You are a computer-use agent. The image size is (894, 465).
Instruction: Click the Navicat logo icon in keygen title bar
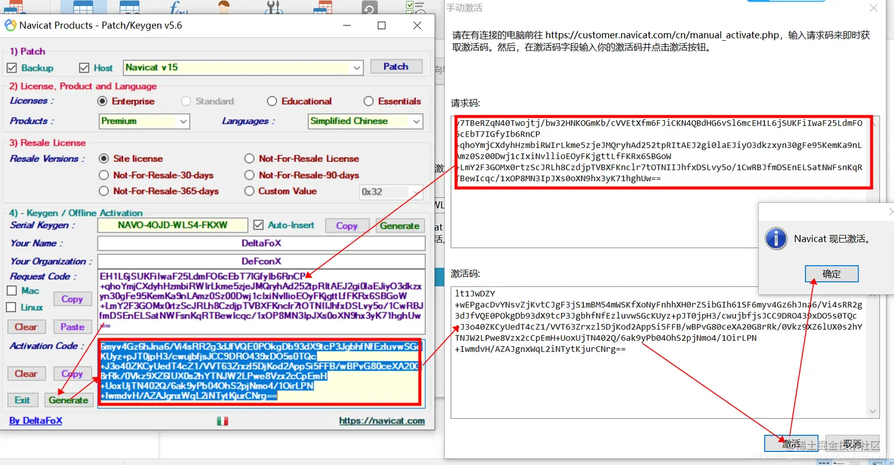[x=11, y=25]
